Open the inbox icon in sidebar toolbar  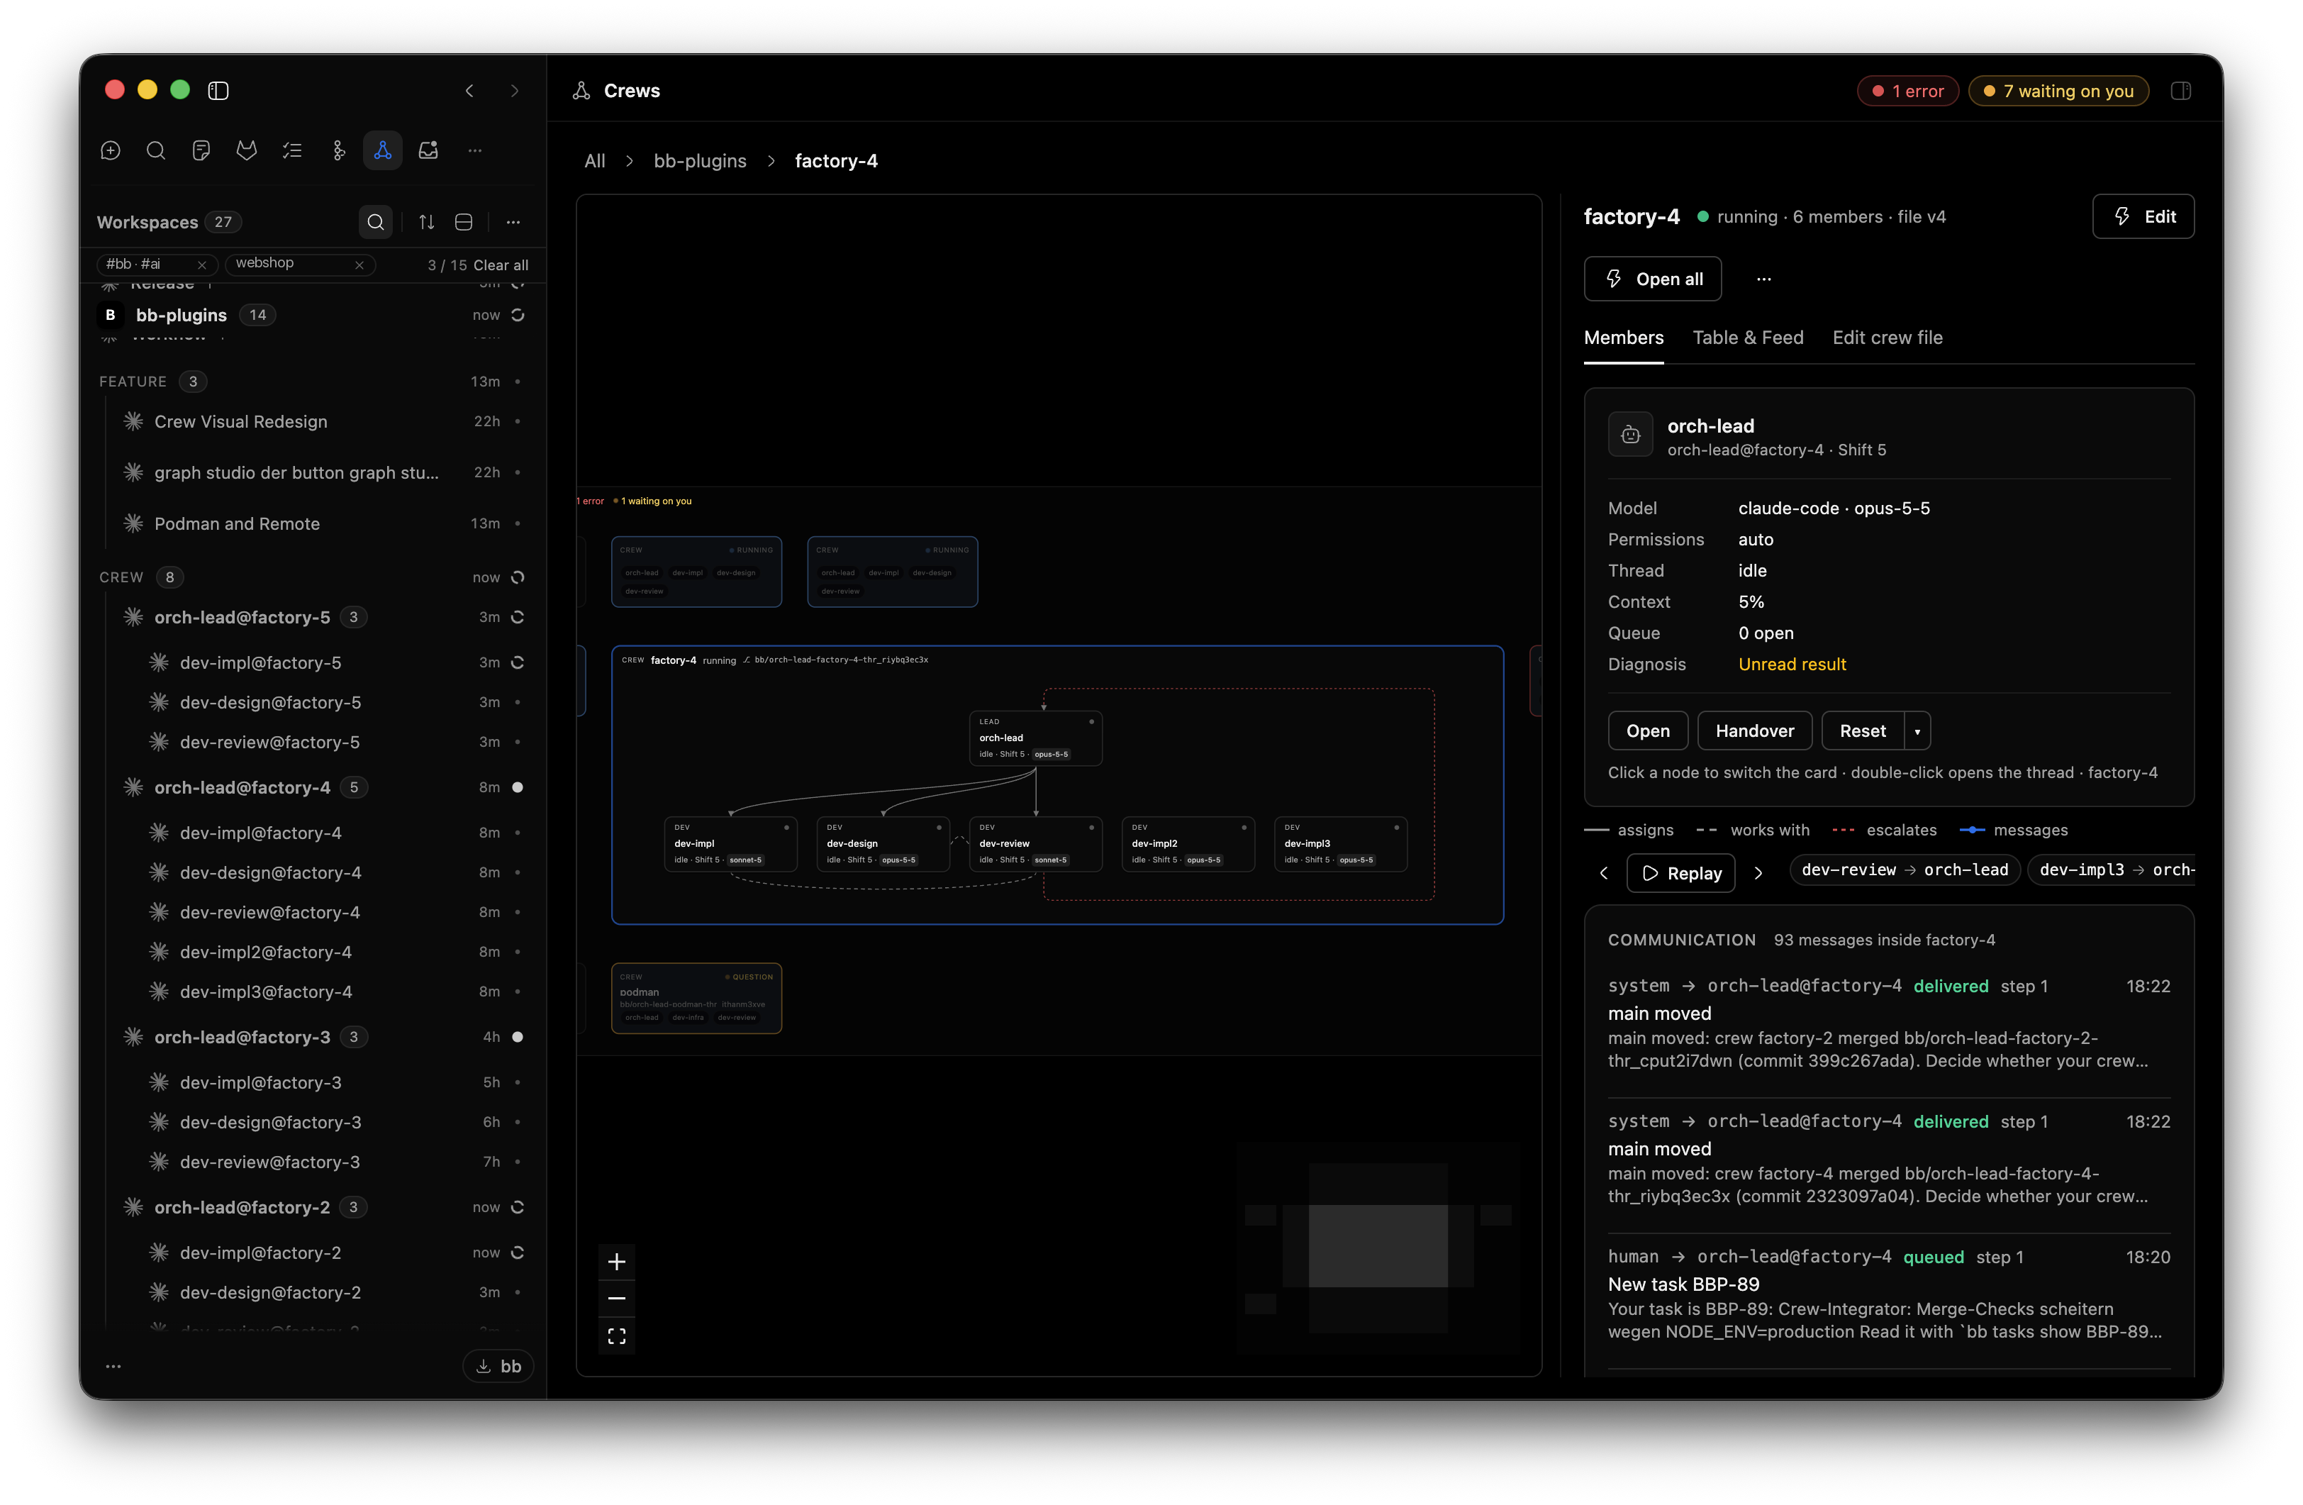coord(429,150)
